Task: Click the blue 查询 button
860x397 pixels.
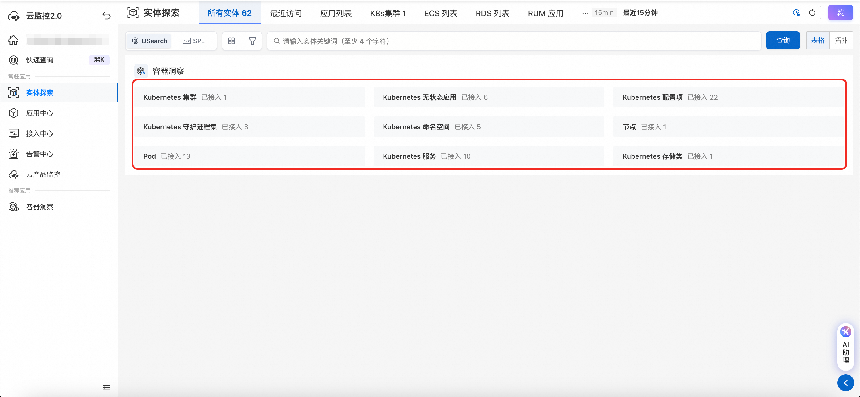Action: (783, 40)
